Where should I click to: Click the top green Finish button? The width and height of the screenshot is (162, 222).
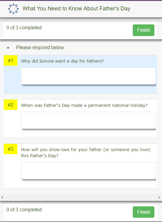tap(143, 30)
